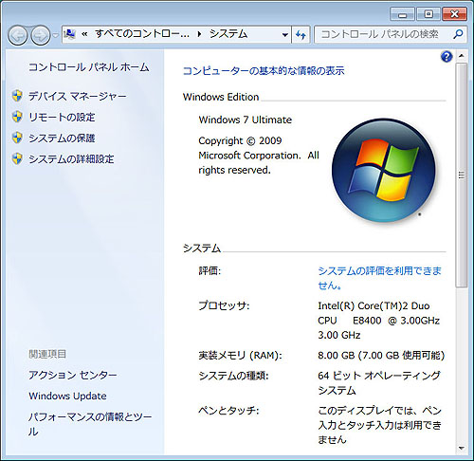The width and height of the screenshot is (474, 461).
Task: Click the Windows 7 Ultimate text
Action: tap(246, 120)
